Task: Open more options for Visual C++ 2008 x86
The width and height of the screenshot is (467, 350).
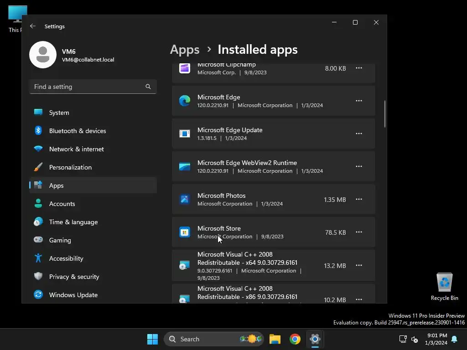Action: [359, 299]
